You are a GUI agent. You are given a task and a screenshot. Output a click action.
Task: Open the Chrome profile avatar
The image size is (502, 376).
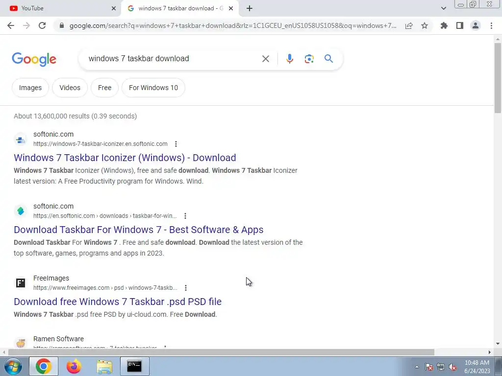[x=476, y=25]
